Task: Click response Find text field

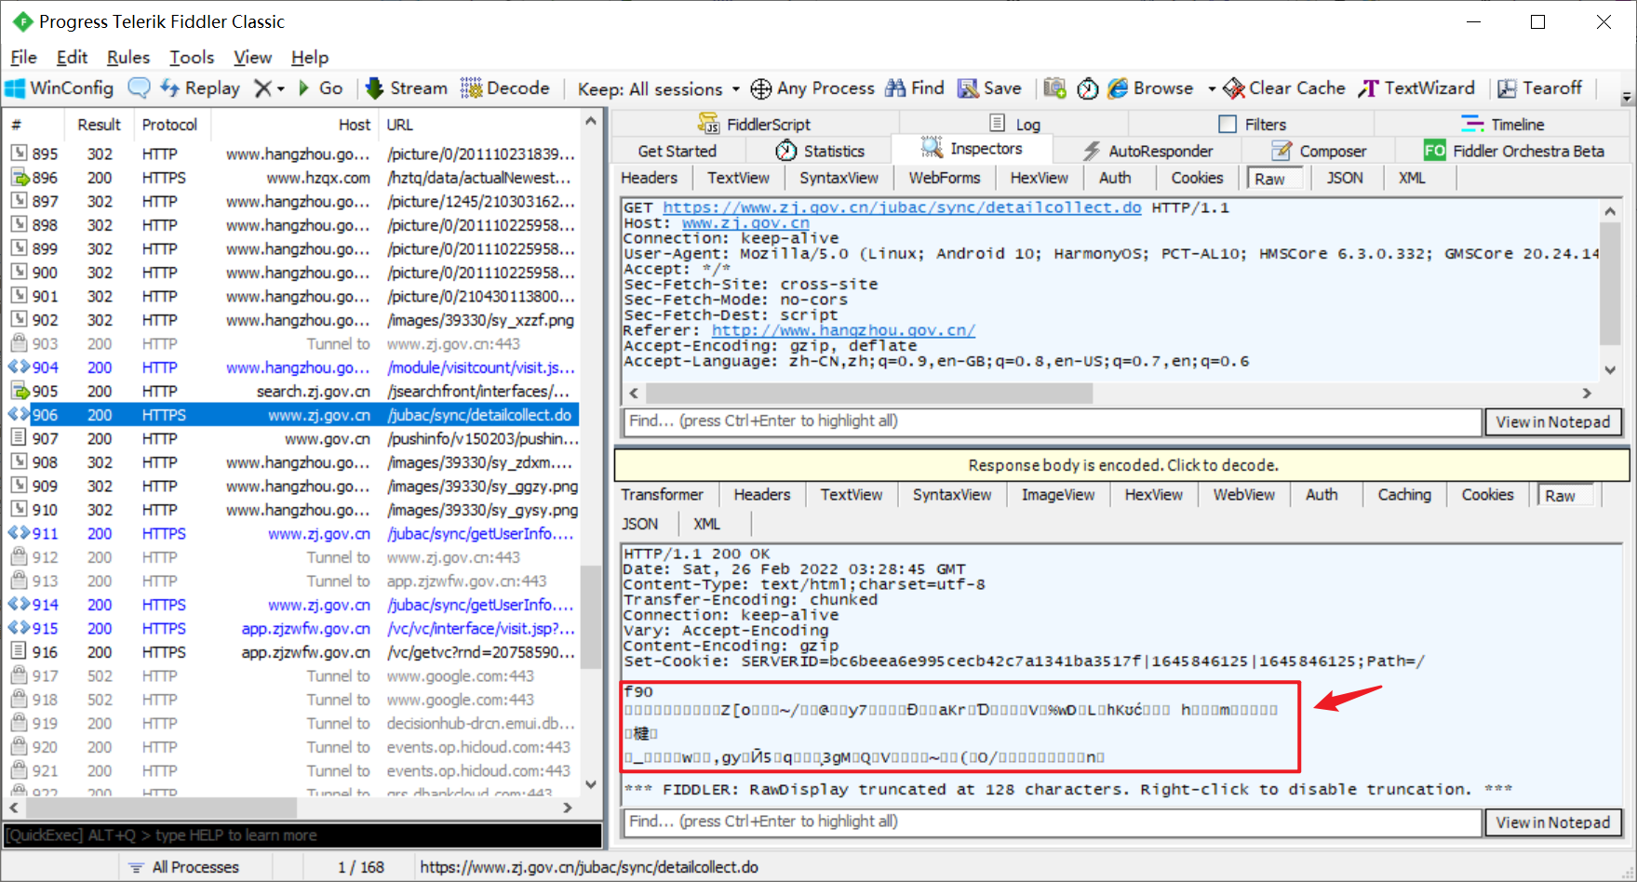Action: point(1052,822)
